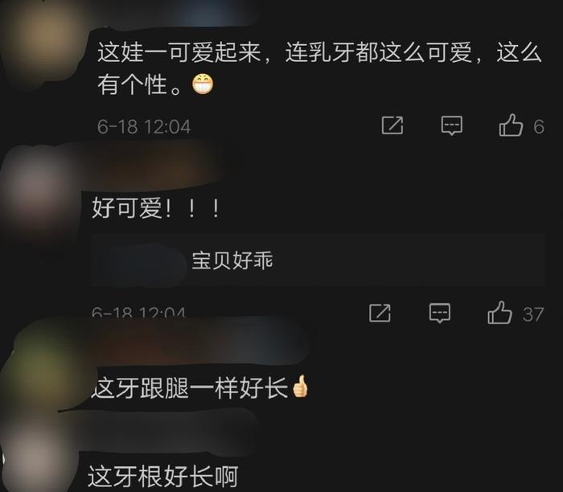Like the comment with 37 likes
The width and height of the screenshot is (563, 492).
[499, 313]
